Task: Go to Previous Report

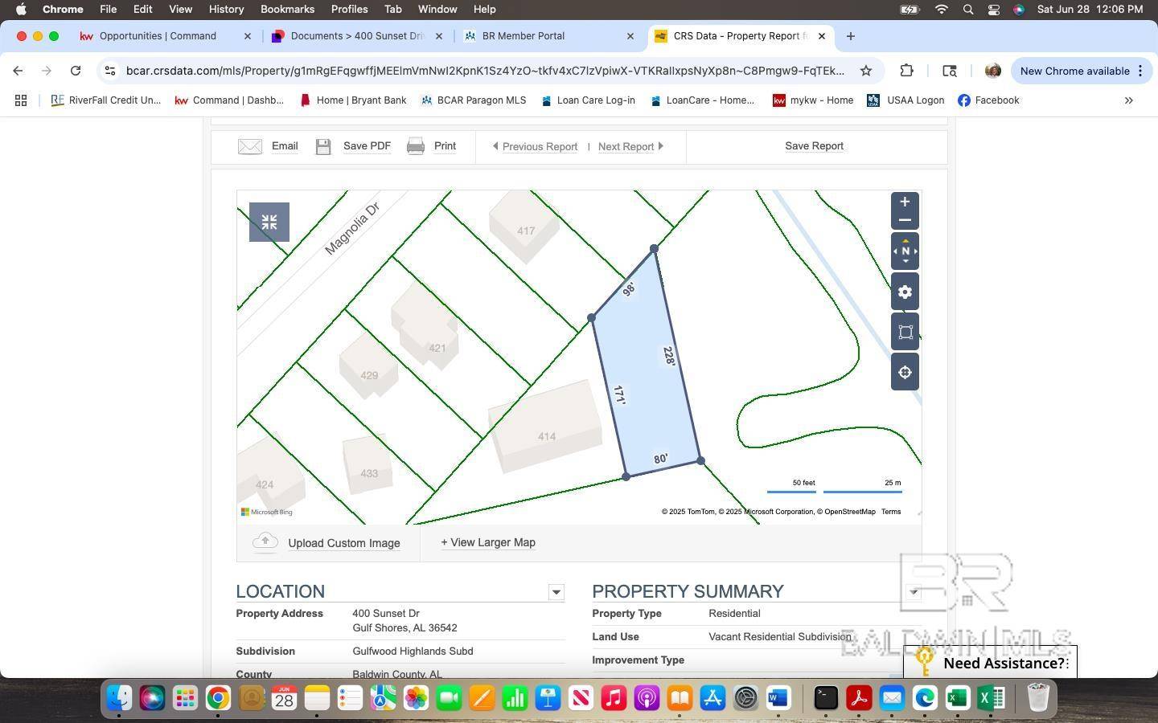Action: pyautogui.click(x=535, y=147)
